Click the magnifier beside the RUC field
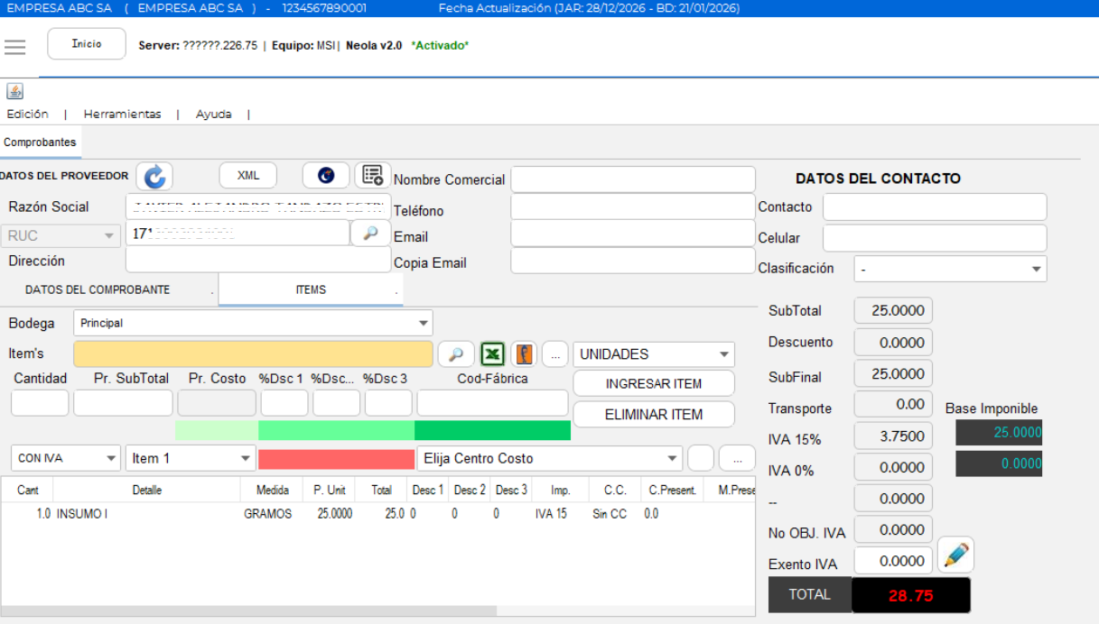Screen dimensions: 1099x624 370,233
